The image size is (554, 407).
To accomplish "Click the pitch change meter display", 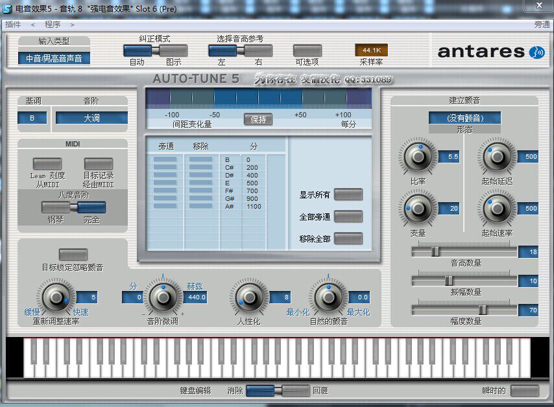I will click(x=259, y=98).
